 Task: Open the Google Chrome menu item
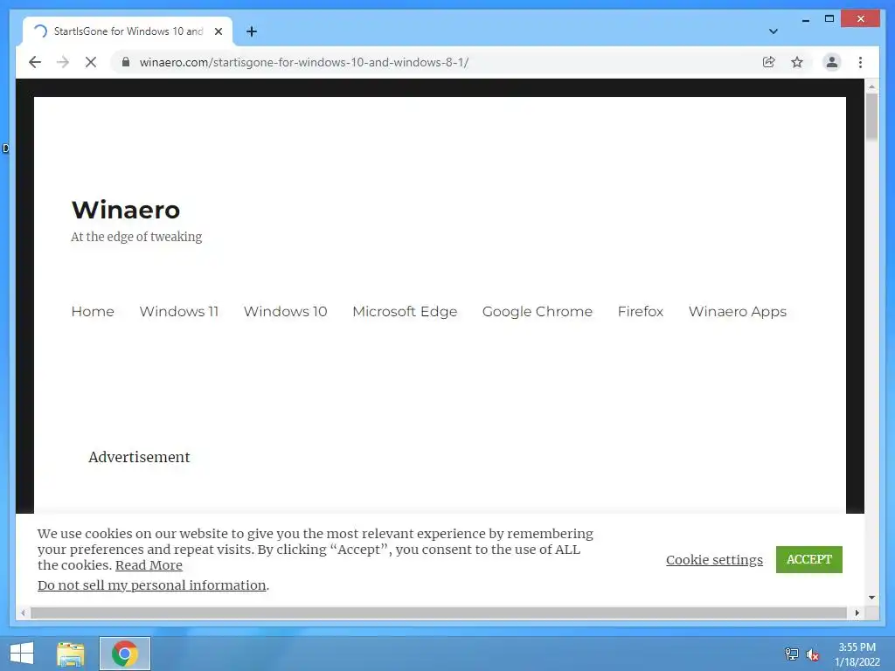click(x=538, y=312)
